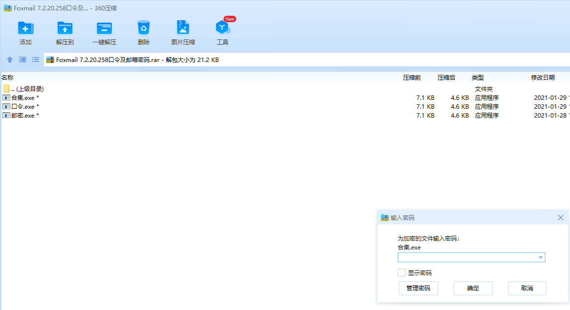This screenshot has height=310, width=570.
Task: Expand the password history dropdown arrow
Action: (x=540, y=257)
